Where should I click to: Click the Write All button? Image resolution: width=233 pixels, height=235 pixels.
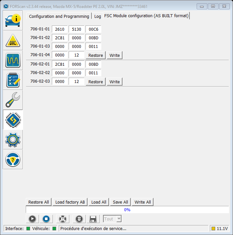tap(143, 202)
